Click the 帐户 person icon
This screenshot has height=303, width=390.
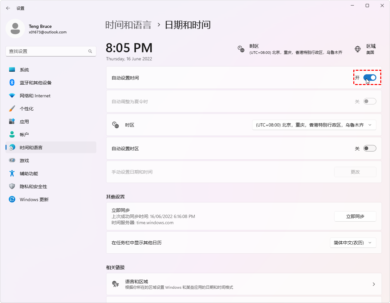coord(12,134)
